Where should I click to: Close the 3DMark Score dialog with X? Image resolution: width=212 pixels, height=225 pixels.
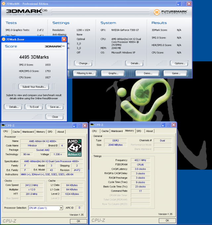pos(64,39)
